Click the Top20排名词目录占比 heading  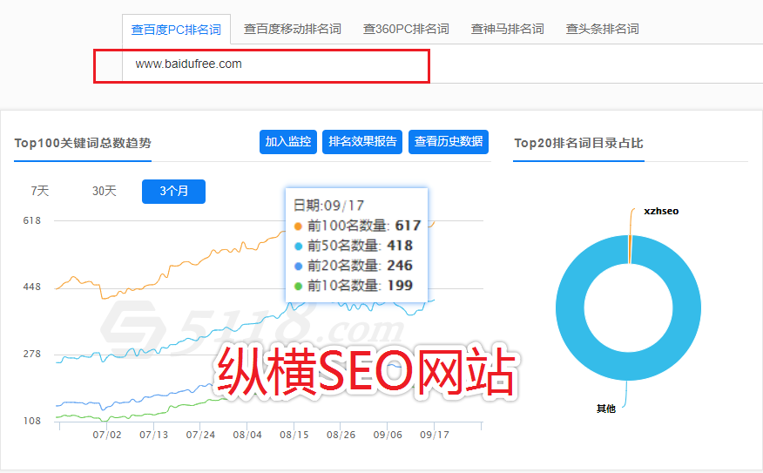(x=578, y=143)
